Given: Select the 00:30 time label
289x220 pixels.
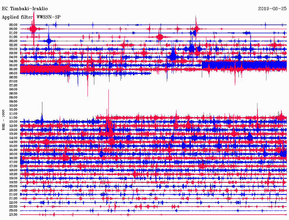Looking at the screenshot, I should 13,29.
